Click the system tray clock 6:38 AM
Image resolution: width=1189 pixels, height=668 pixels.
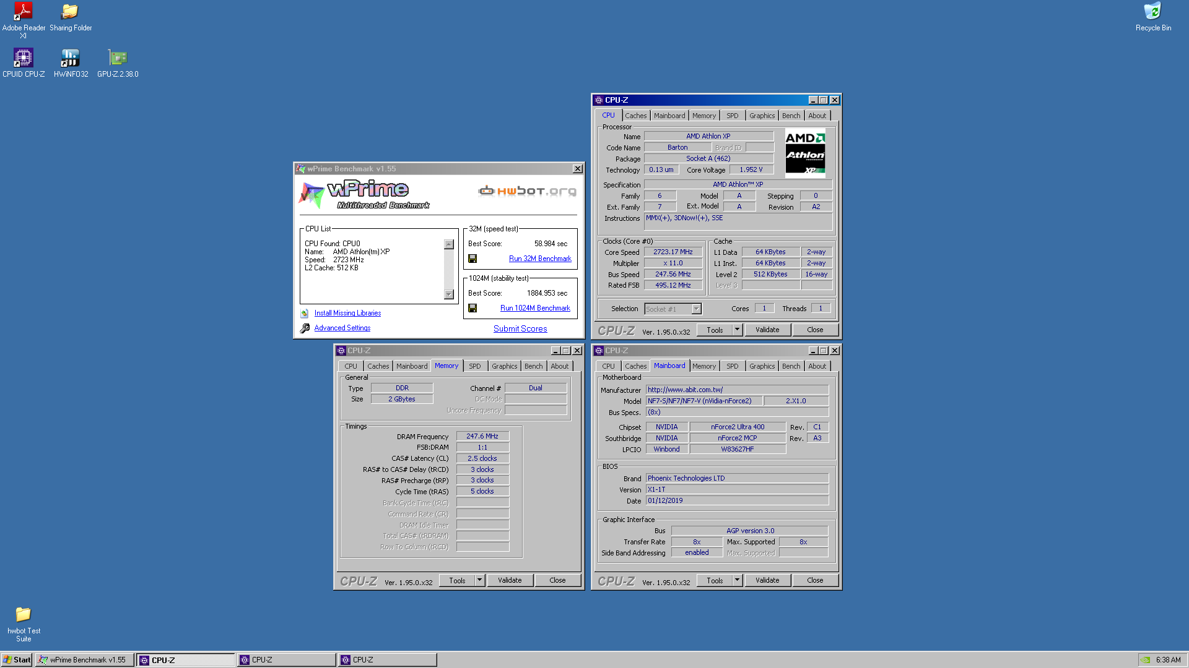point(1168,660)
